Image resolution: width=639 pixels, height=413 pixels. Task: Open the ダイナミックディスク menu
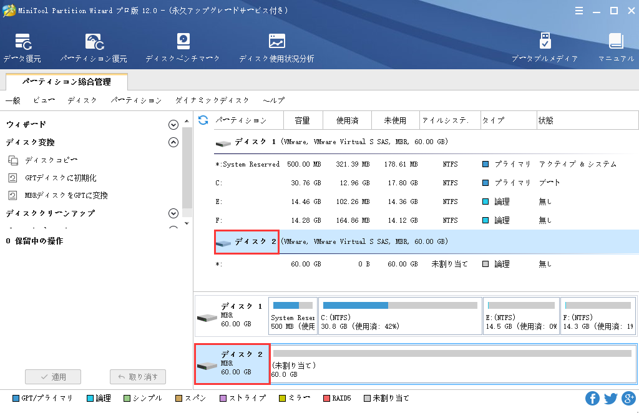(212, 100)
